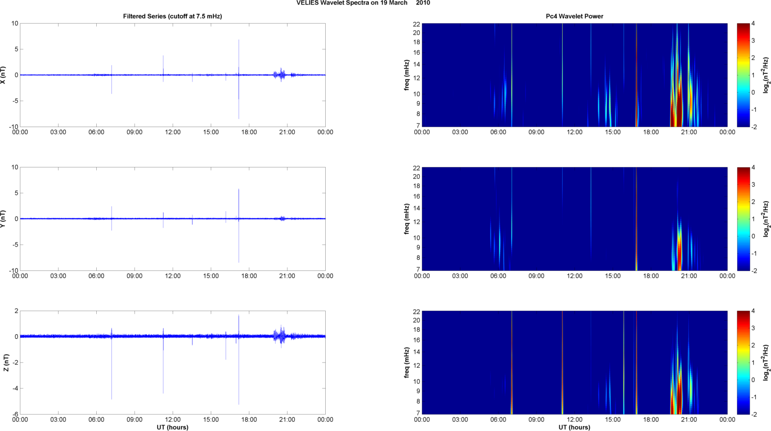Click the Pc4 Wavelet Power heading
Screen dimensions: 771x431
(574, 16)
